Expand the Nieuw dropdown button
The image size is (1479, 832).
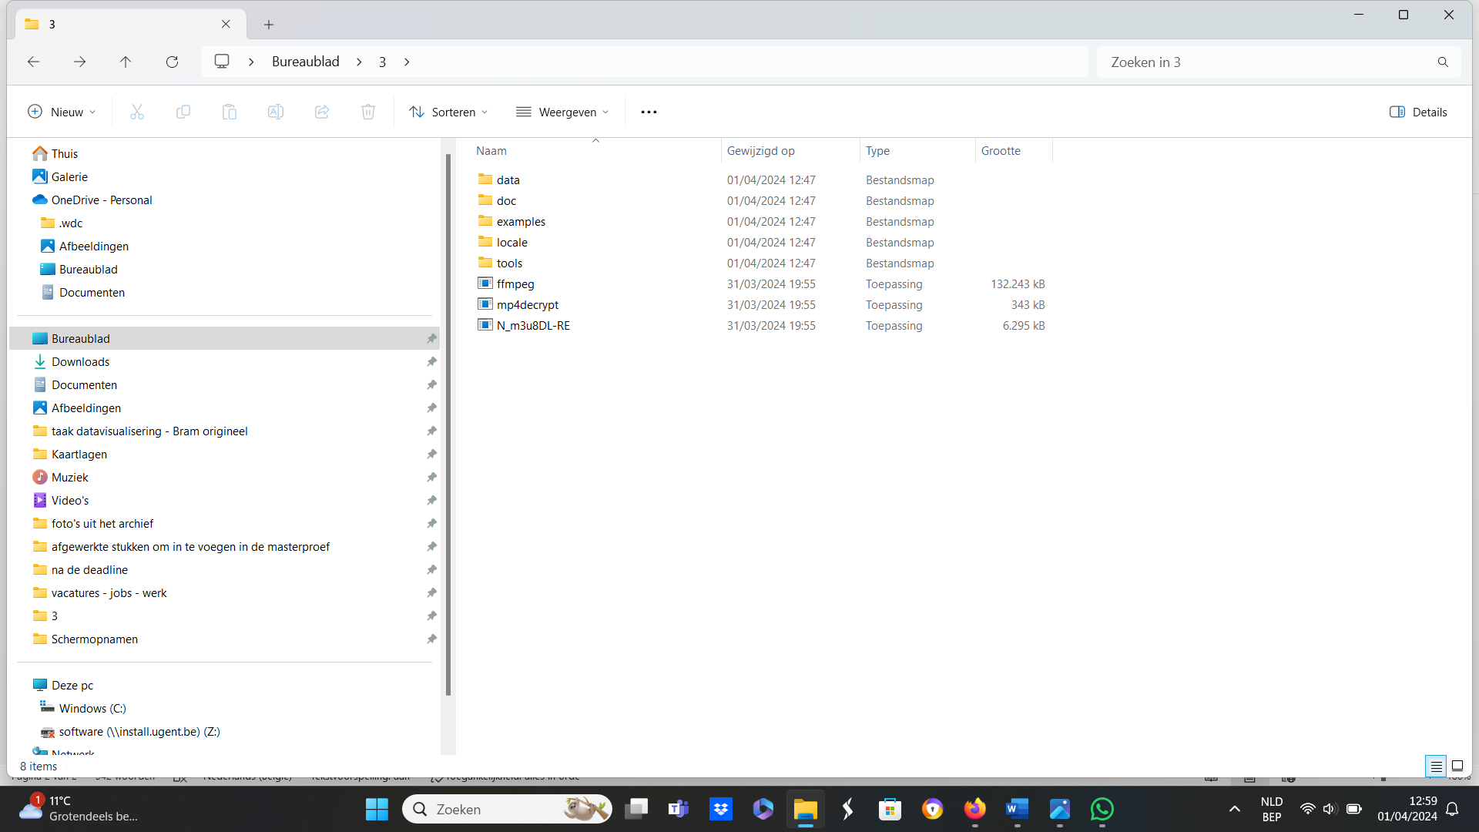(x=62, y=112)
